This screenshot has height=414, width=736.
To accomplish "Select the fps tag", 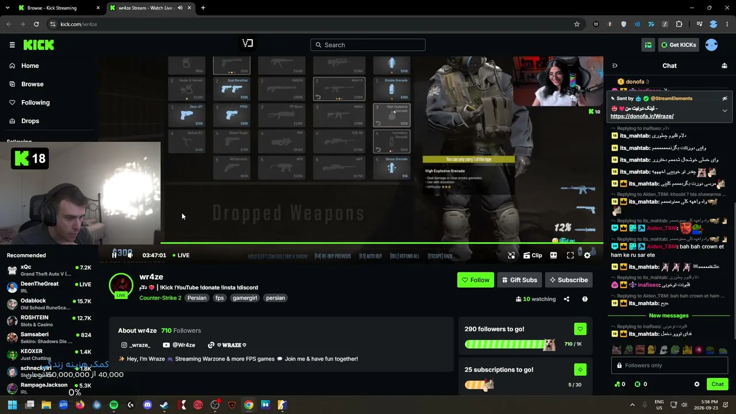I will tap(220, 298).
